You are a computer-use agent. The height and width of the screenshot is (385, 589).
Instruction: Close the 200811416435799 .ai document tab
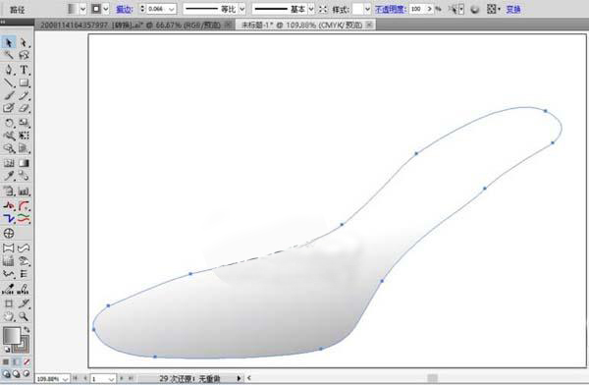pos(228,25)
